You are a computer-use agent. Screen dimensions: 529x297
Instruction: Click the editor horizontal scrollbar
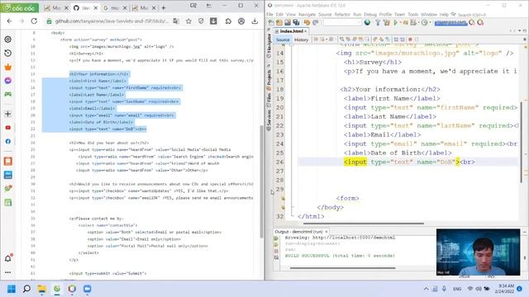click(x=364, y=224)
